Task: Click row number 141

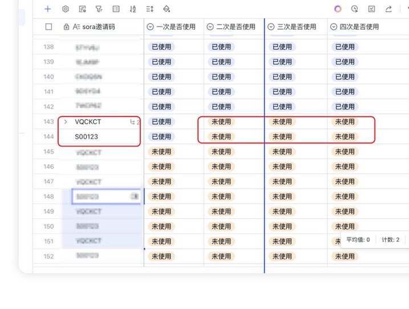Action: [x=48, y=92]
